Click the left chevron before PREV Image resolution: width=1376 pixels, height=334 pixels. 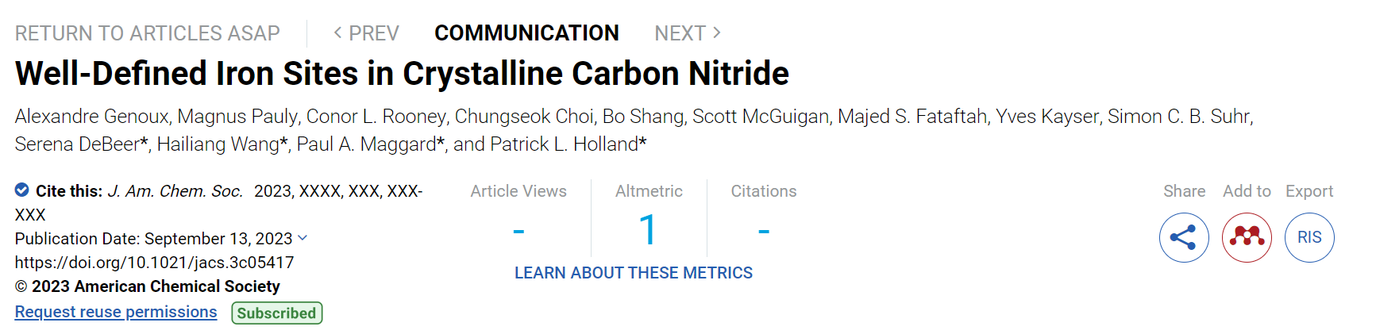(x=338, y=33)
